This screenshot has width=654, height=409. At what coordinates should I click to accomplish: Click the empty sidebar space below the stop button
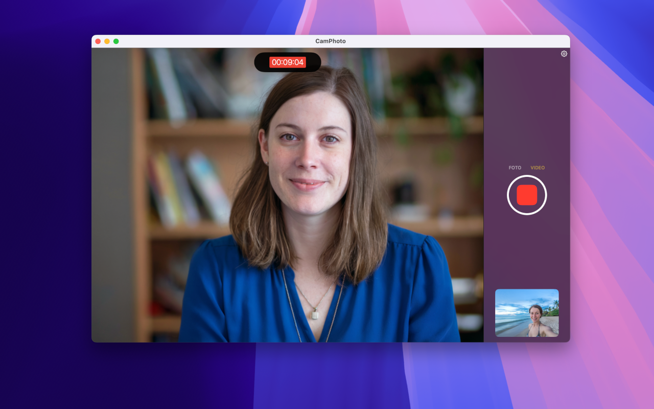point(527,251)
